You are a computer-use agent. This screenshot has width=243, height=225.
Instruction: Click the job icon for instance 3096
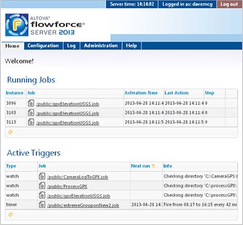click(x=31, y=103)
